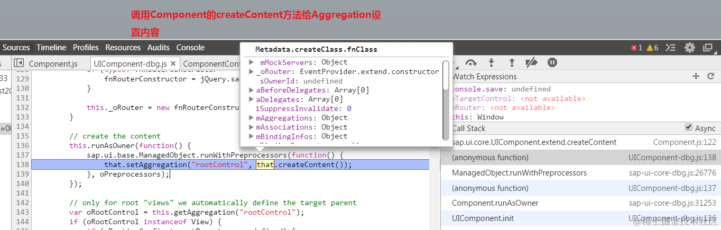Viewport: 721px width, 230px height.
Task: Open sap-ui-core-dbg.js:31253 source link
Action: pyautogui.click(x=671, y=203)
